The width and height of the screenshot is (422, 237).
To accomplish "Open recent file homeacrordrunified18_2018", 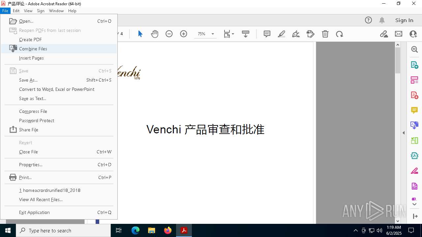I will point(59,190).
